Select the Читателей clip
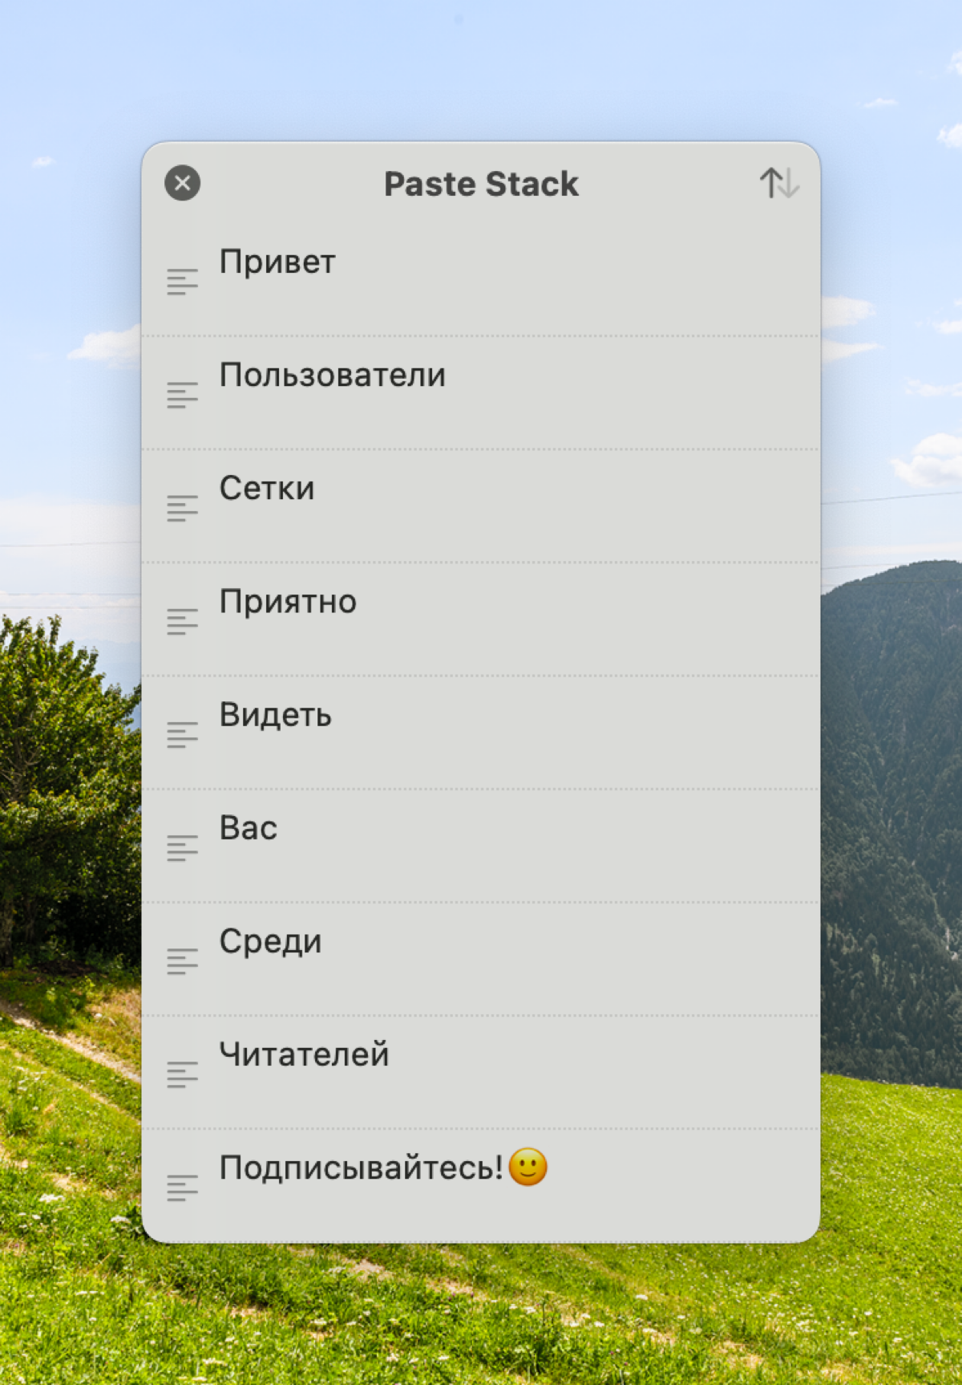Screen dimensions: 962x1385 pos(481,1072)
